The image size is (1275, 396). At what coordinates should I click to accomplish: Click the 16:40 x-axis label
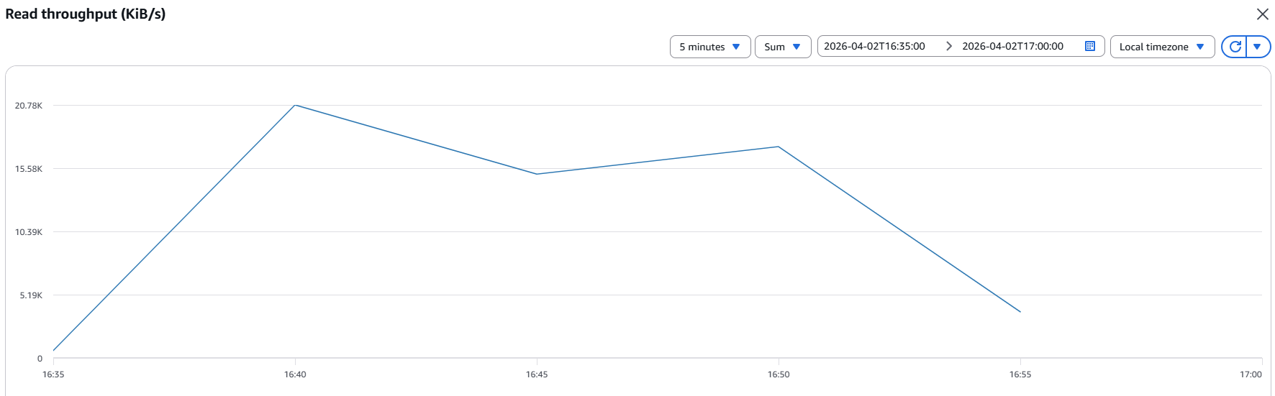tap(295, 374)
